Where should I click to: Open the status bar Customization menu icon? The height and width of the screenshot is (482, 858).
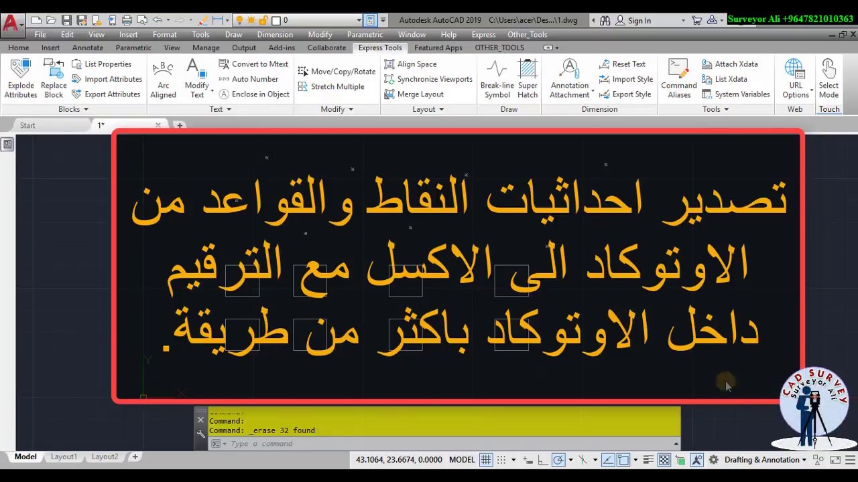850,460
